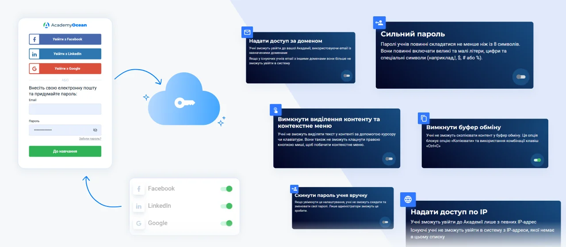The height and width of the screenshot is (247, 566).
Task: Toggle password visibility eye icon
Action: point(95,130)
